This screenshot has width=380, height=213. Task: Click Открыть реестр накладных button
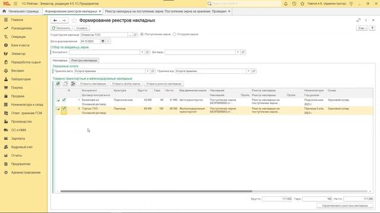(x=164, y=84)
